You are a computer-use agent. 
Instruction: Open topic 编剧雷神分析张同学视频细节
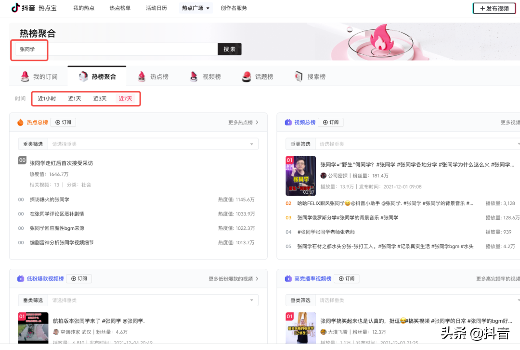[62, 242]
